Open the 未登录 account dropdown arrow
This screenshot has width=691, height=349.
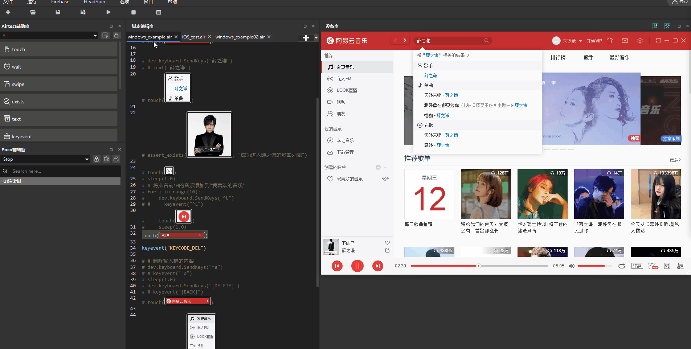click(x=581, y=41)
